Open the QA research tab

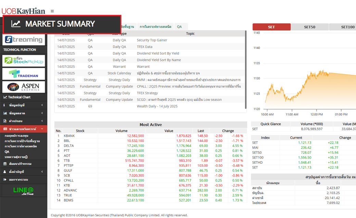click(x=179, y=27)
